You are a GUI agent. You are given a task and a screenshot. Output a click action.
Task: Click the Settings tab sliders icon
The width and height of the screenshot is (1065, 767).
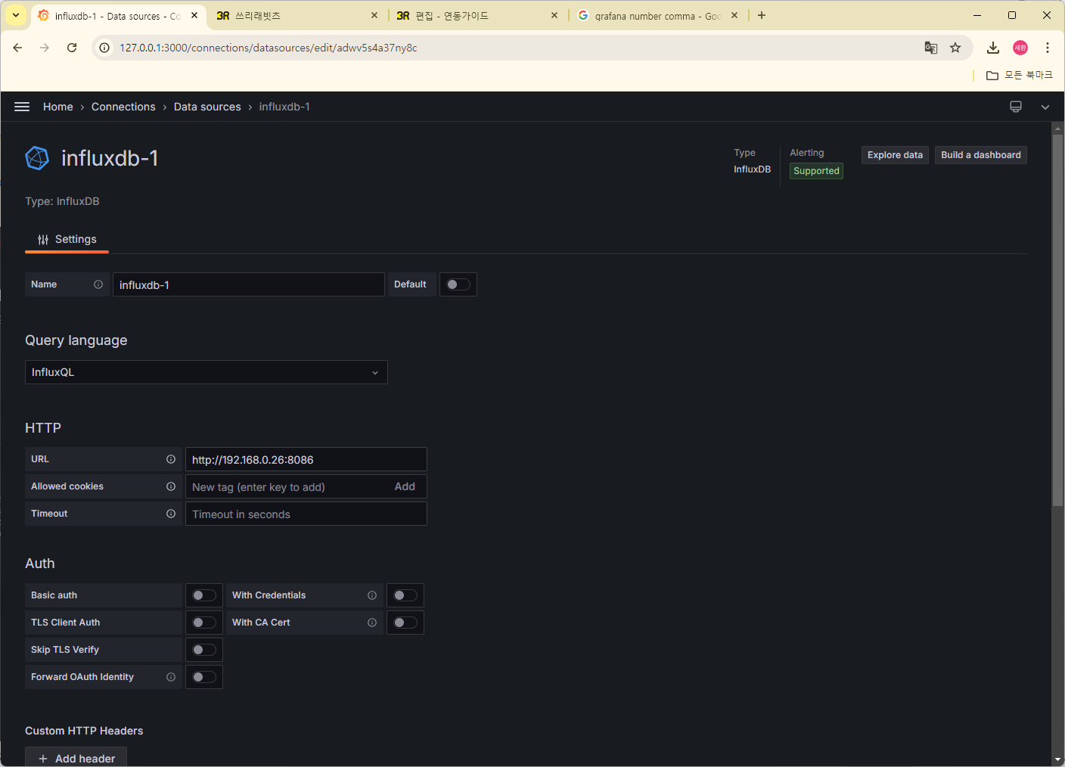(43, 240)
